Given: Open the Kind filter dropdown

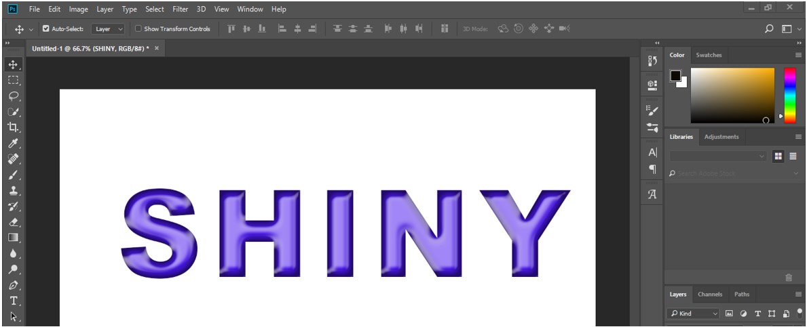Looking at the screenshot, I should (694, 313).
